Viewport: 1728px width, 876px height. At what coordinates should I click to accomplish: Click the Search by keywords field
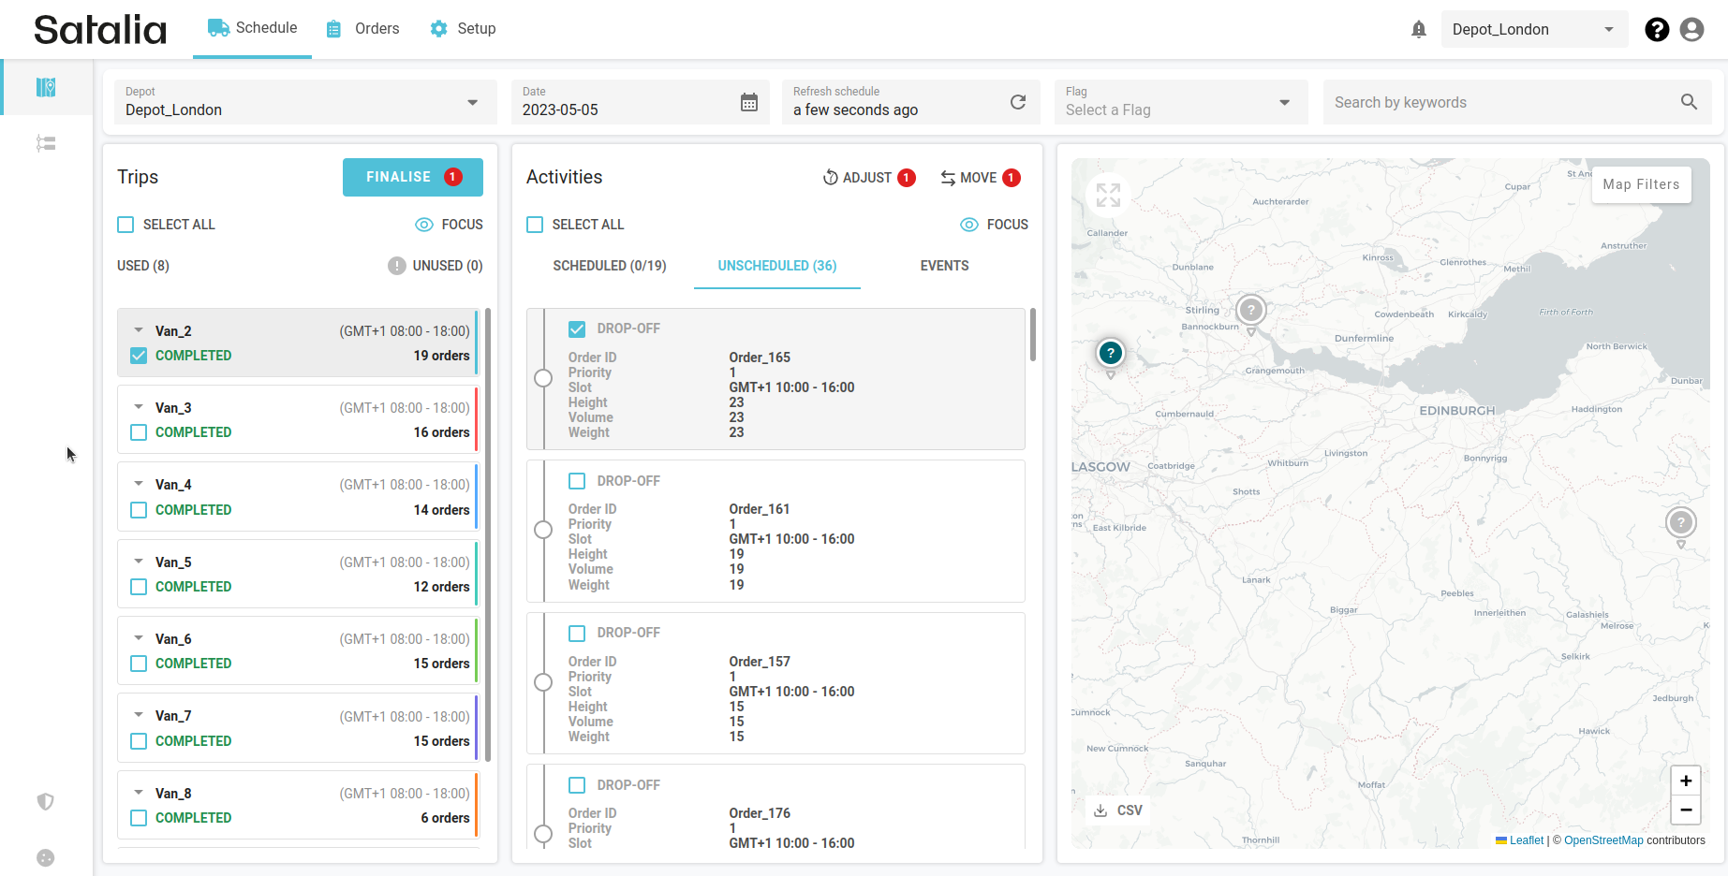(x=1503, y=102)
